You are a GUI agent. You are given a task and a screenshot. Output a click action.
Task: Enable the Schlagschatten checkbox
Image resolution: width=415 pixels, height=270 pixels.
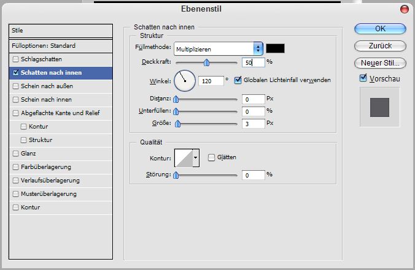pyautogui.click(x=15, y=59)
